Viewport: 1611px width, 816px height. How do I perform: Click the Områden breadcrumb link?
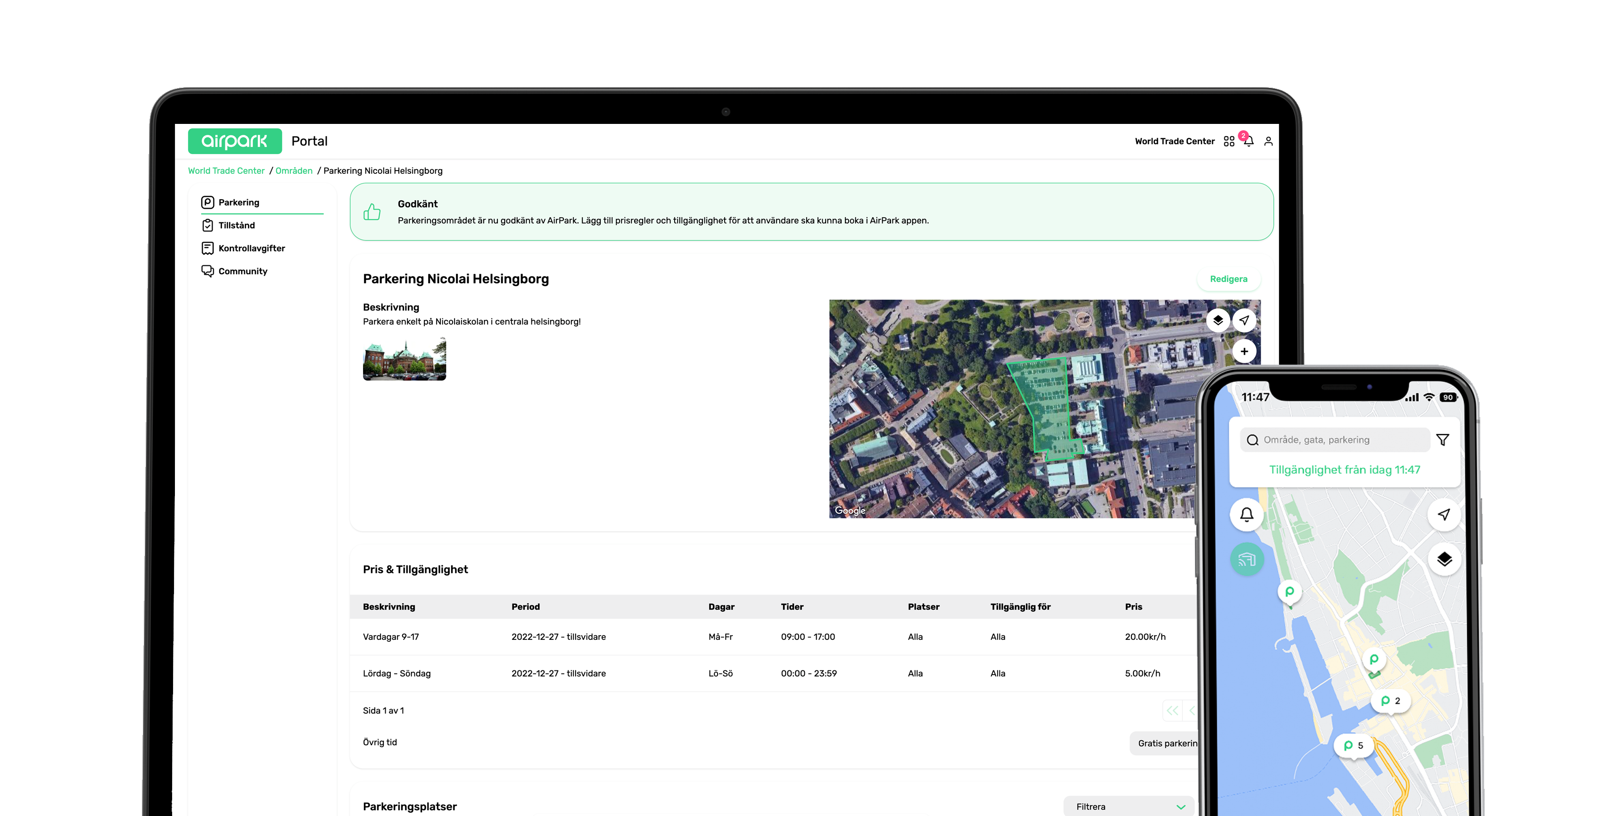(294, 171)
